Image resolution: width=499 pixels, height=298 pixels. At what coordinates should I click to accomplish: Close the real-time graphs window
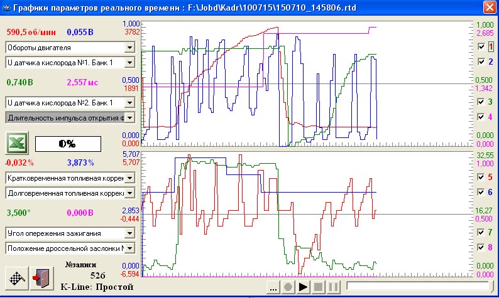[x=488, y=8]
